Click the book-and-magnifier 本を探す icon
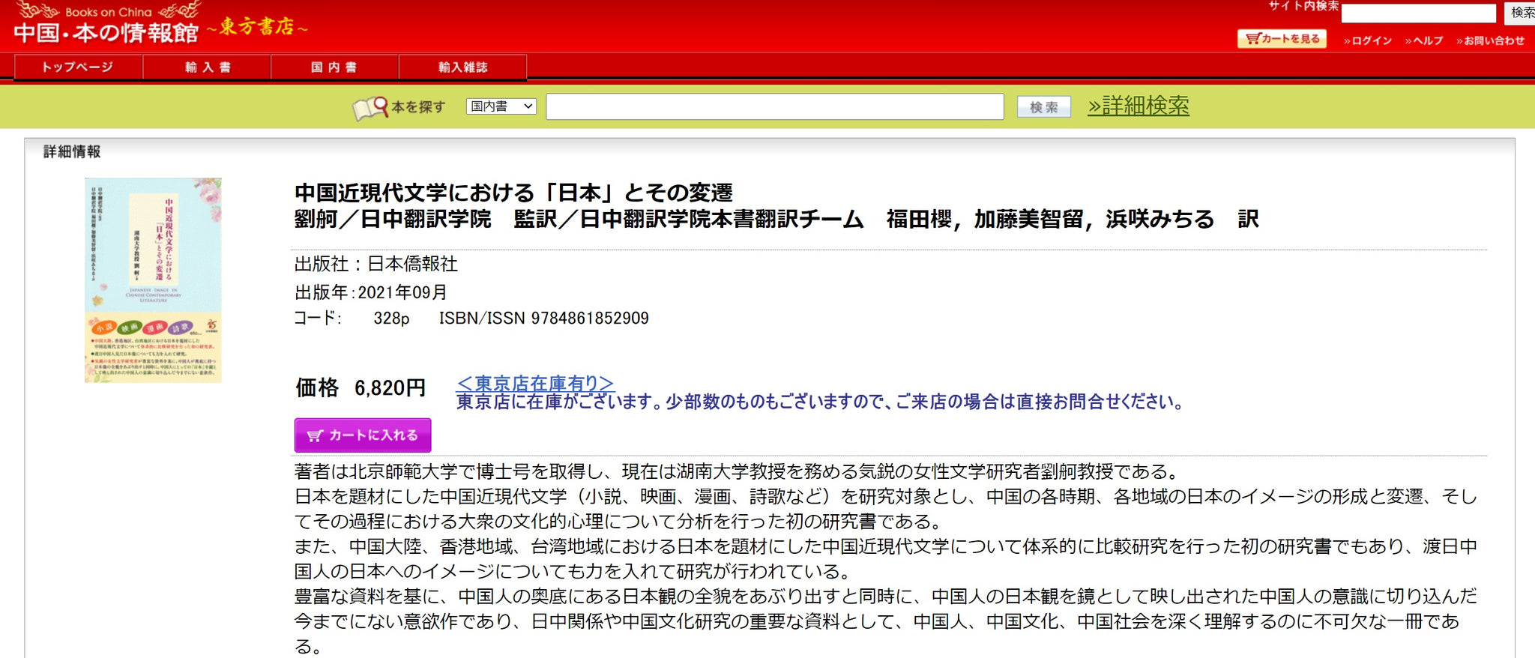This screenshot has width=1535, height=658. coord(370,108)
